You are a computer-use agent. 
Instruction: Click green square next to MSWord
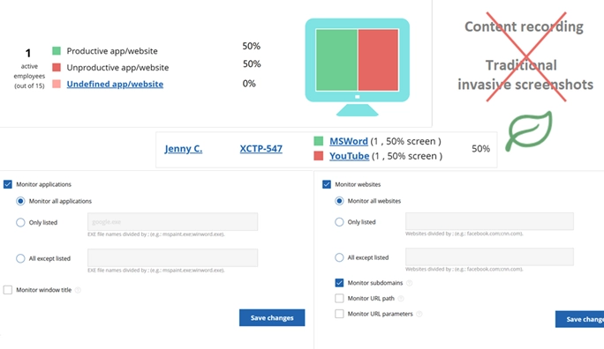coord(319,141)
